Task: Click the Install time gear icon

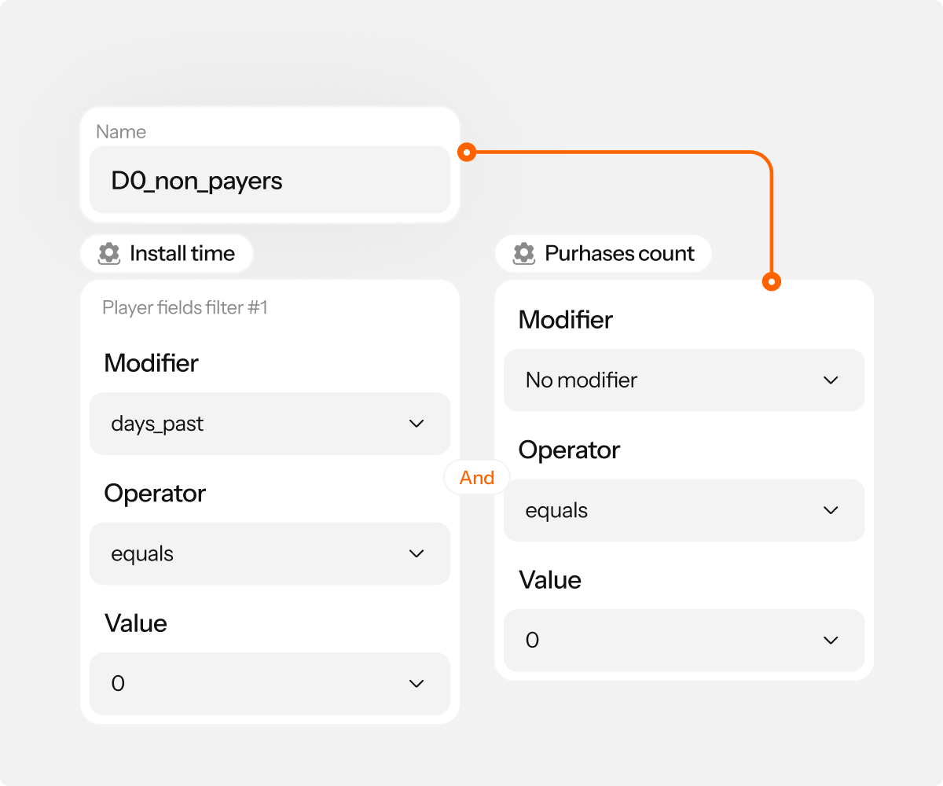Action: [x=109, y=253]
